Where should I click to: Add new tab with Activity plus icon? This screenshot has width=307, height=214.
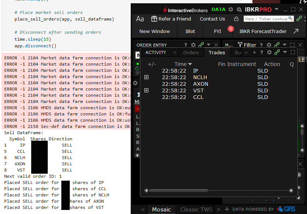[254, 52]
